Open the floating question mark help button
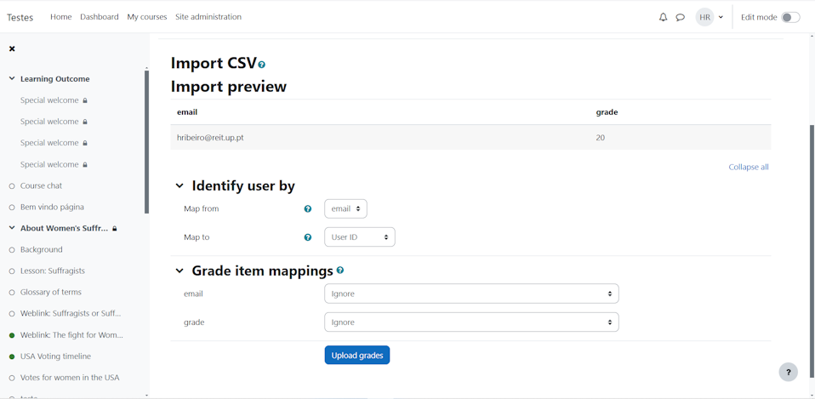Viewport: 815px width, 399px height. pyautogui.click(x=788, y=372)
